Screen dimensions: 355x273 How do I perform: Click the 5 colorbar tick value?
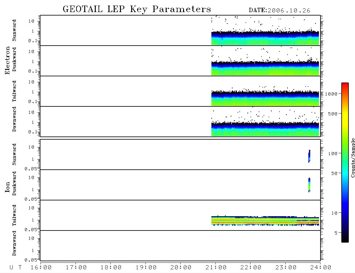pyautogui.click(x=336, y=233)
